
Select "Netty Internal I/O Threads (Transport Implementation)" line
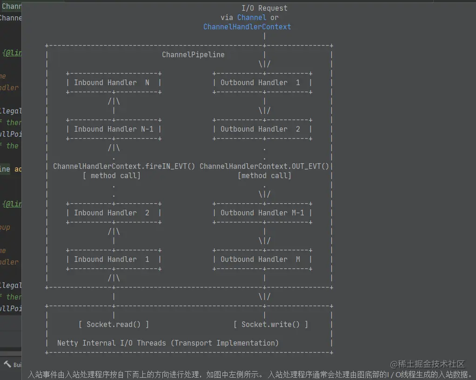168,343
